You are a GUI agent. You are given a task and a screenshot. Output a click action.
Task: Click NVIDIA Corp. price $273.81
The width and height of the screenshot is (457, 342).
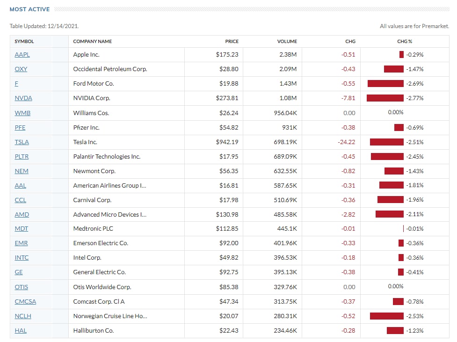(227, 98)
